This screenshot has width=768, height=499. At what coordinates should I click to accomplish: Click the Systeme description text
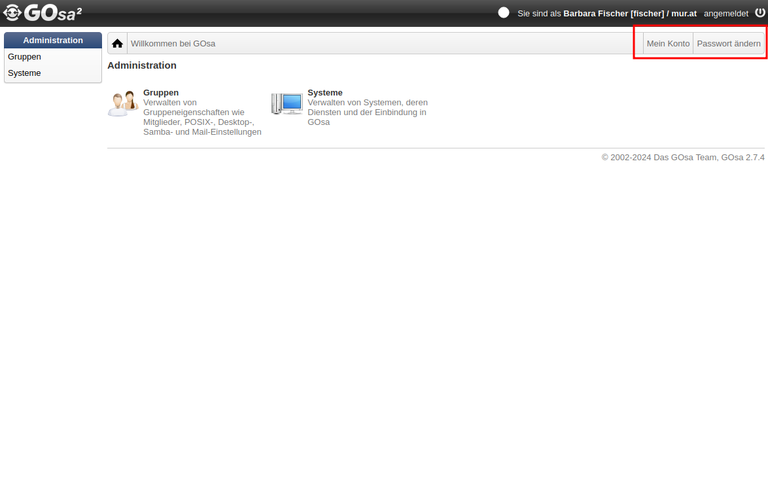tap(368, 112)
